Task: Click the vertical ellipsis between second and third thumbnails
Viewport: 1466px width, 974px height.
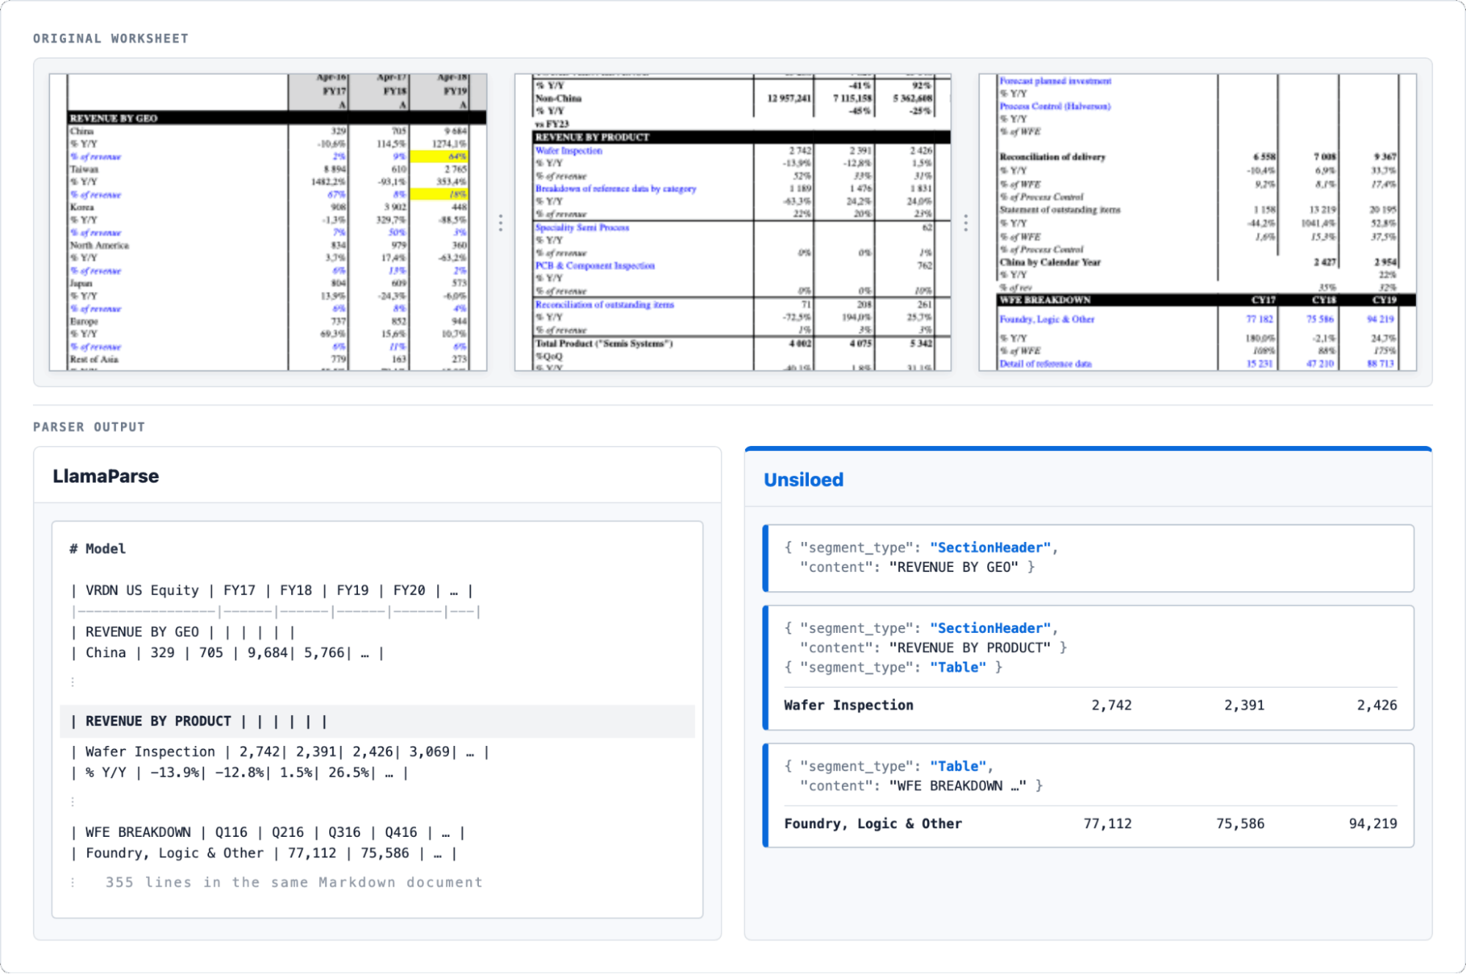Action: [966, 223]
